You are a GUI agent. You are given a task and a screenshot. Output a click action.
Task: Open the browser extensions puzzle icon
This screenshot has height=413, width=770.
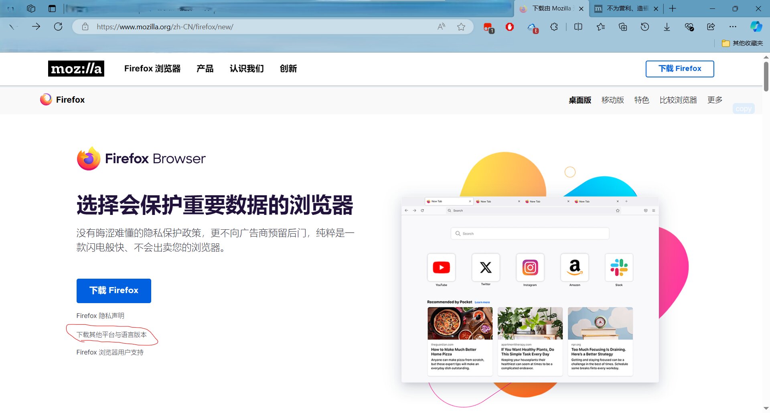pyautogui.click(x=554, y=27)
